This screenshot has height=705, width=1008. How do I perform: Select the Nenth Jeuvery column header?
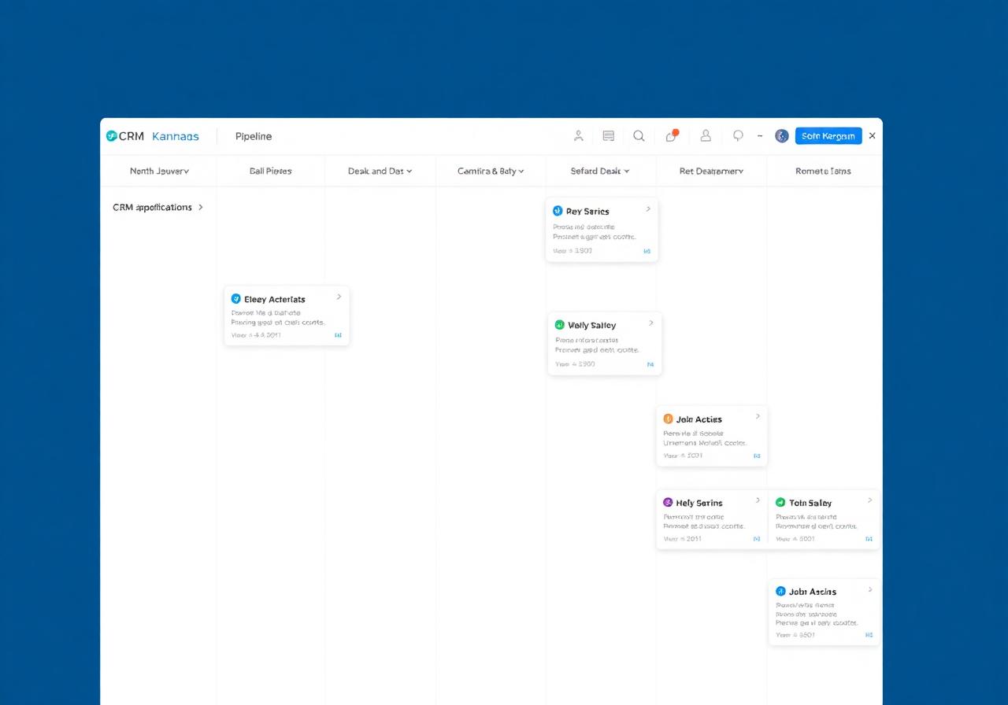pyautogui.click(x=159, y=171)
